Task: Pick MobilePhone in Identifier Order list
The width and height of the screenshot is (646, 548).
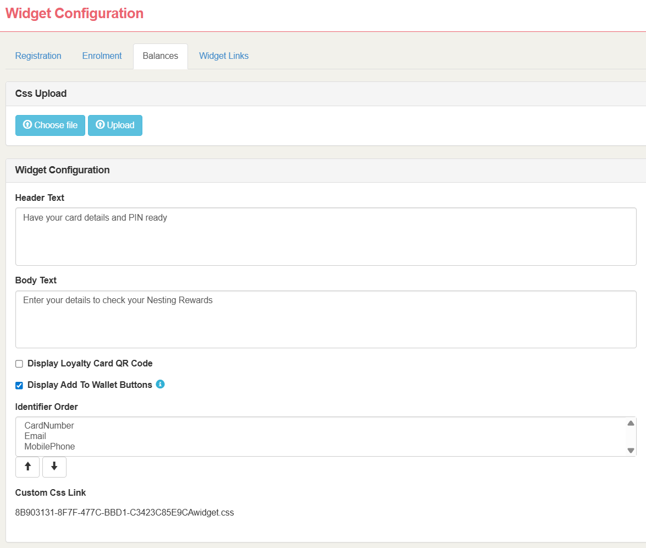Action: coord(49,446)
